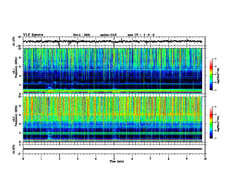
Task: Click the "-3" label on ch.2 color scale
Action: pos(215,107)
